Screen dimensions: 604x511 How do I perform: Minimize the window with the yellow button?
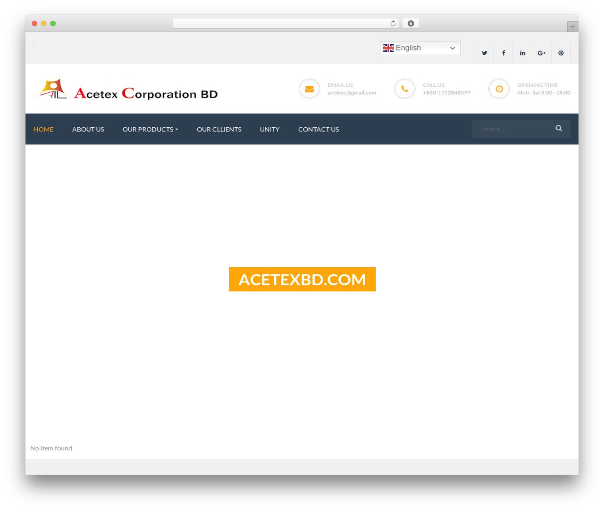click(44, 24)
